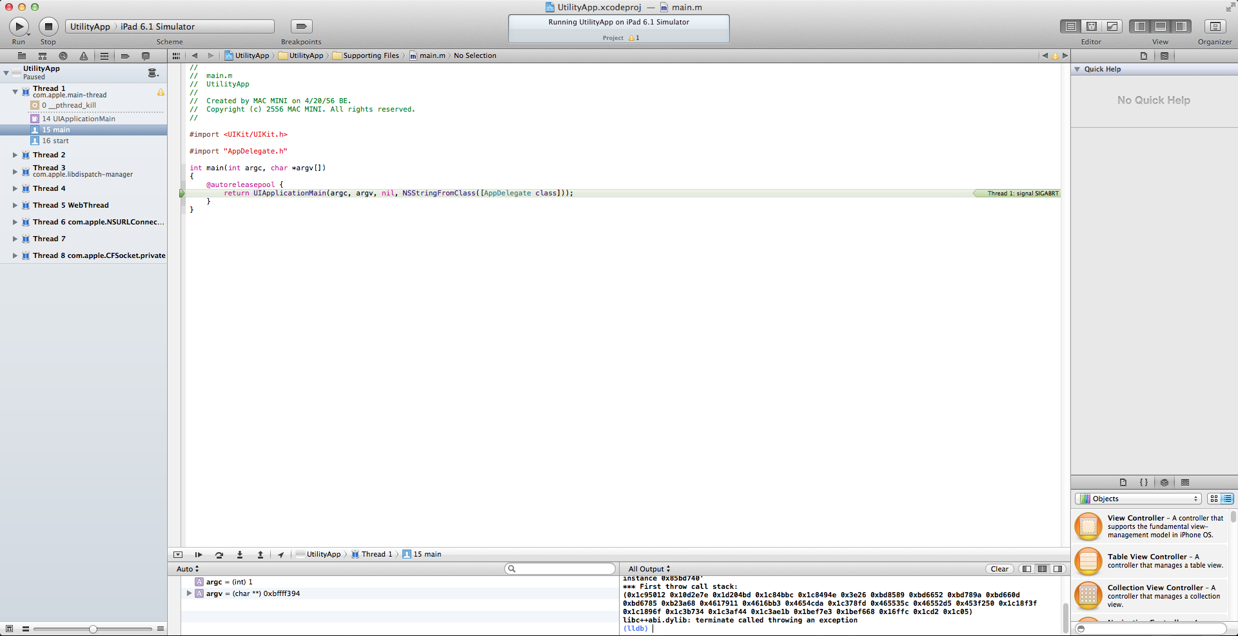Image resolution: width=1238 pixels, height=636 pixels.
Task: Expand Thread 4
Action: tap(15, 188)
